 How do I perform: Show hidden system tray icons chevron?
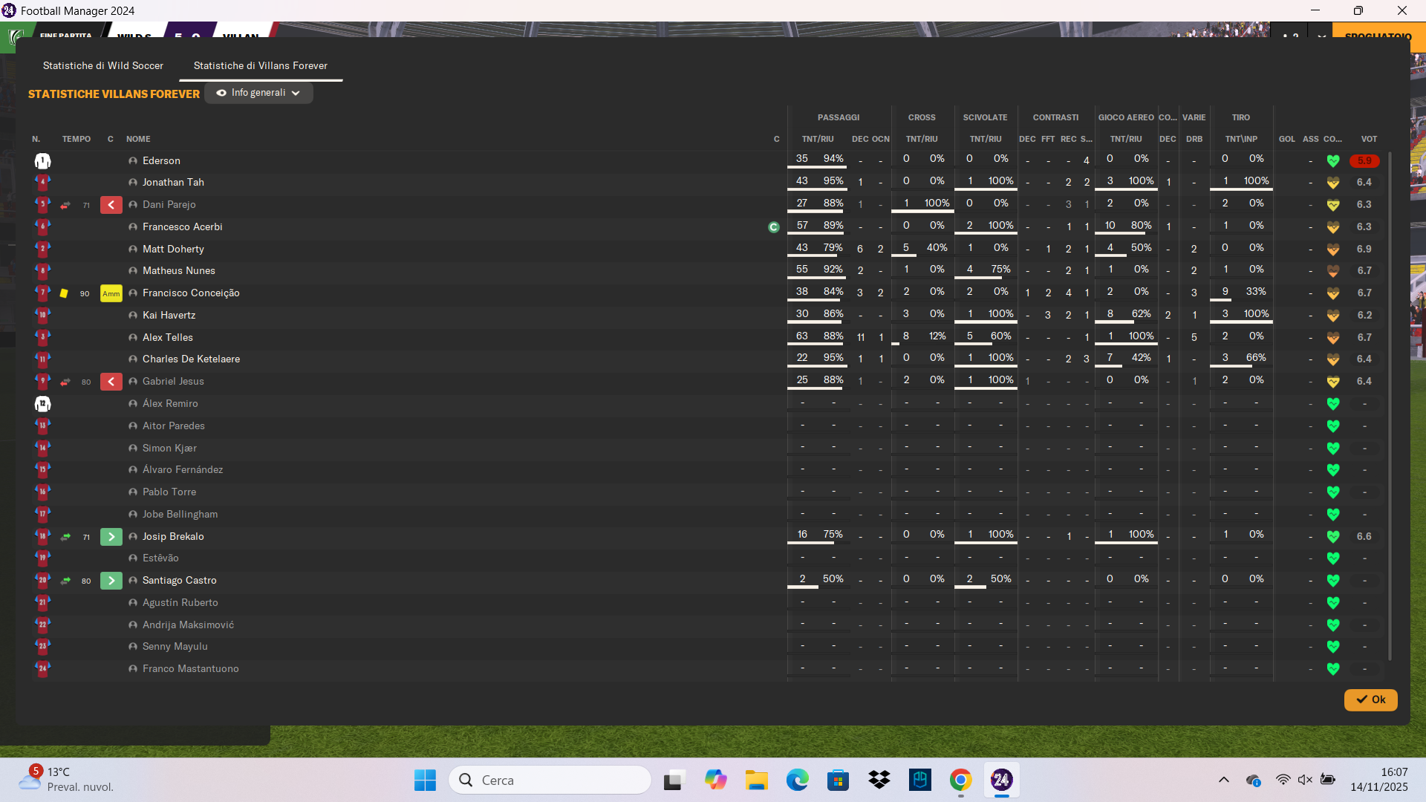click(x=1223, y=780)
